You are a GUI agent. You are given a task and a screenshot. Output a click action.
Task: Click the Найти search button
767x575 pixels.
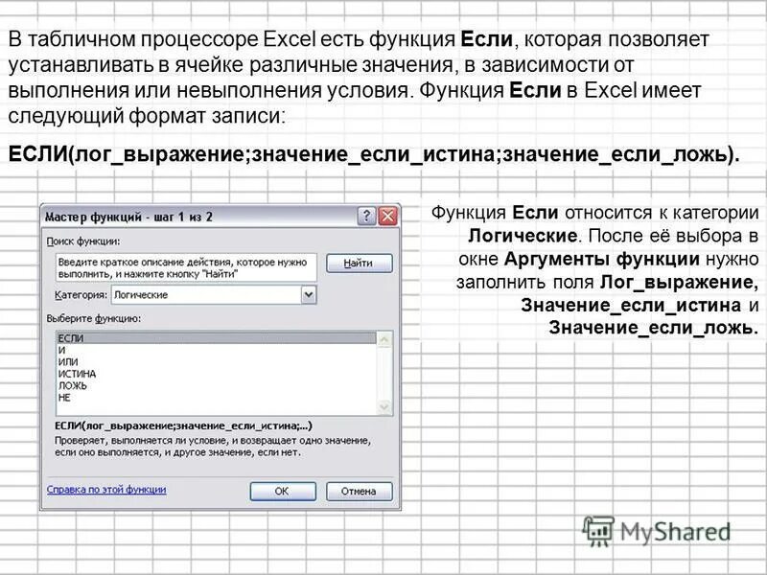pyautogui.click(x=359, y=263)
